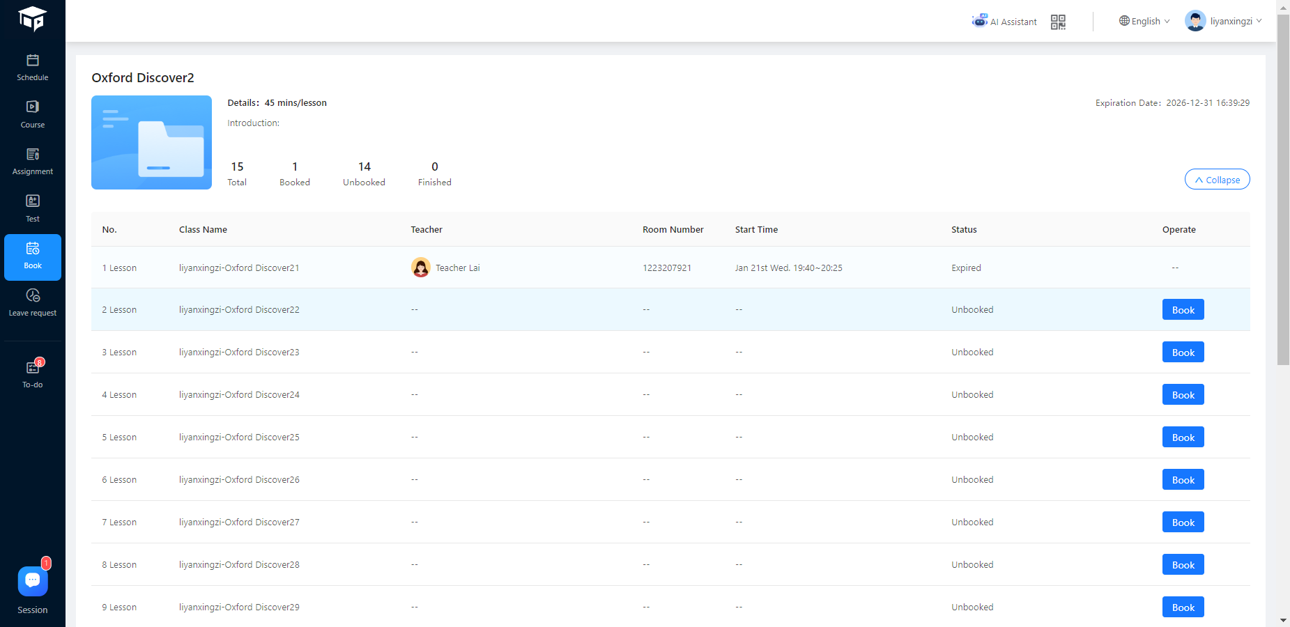
Task: Show the QR code icon
Action: pyautogui.click(x=1058, y=22)
